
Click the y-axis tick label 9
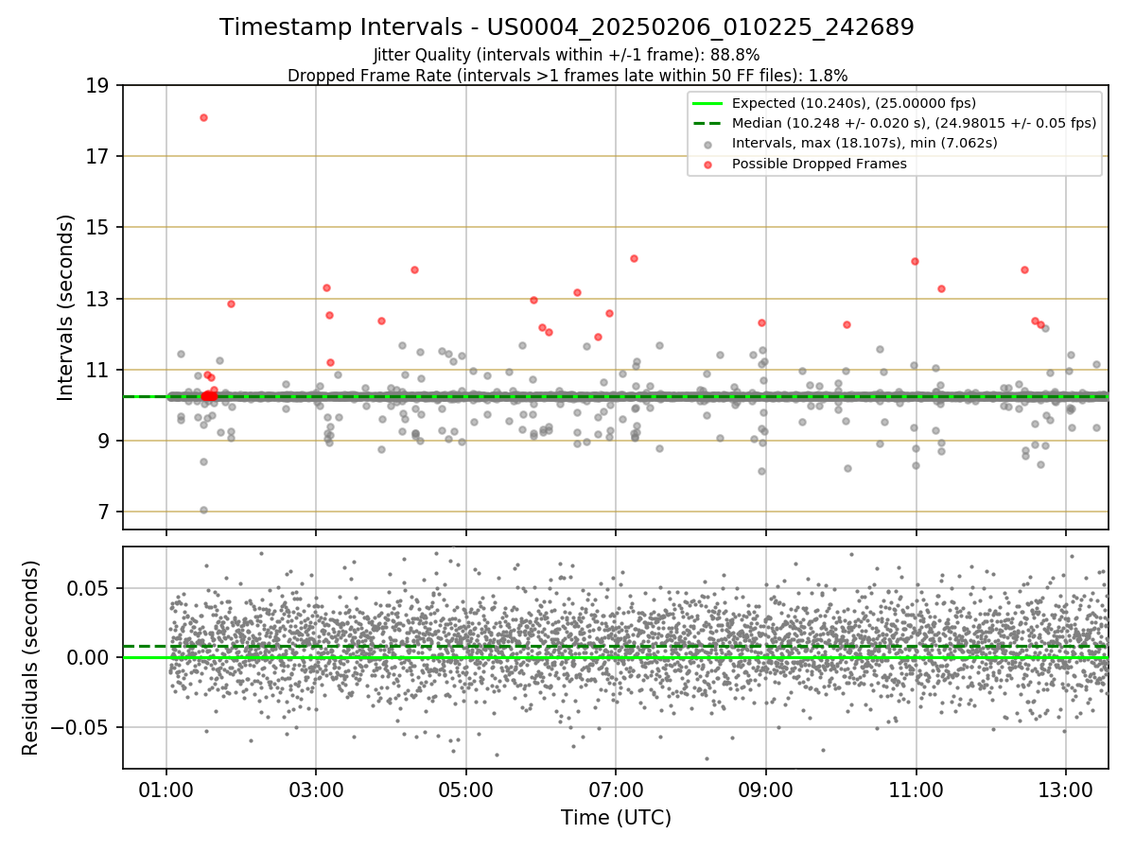pyautogui.click(x=106, y=441)
